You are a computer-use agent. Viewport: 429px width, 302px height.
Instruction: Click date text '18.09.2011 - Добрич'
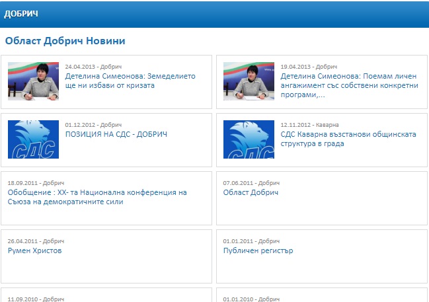36,183
